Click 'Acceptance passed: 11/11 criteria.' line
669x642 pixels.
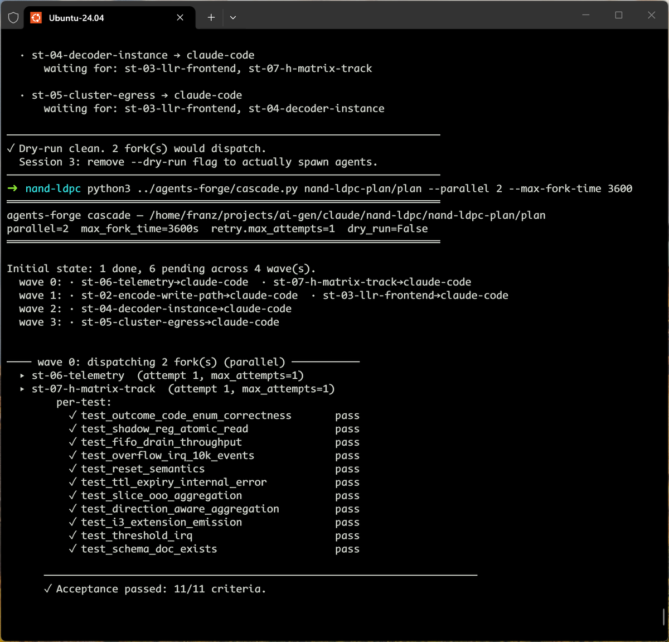[x=161, y=590]
